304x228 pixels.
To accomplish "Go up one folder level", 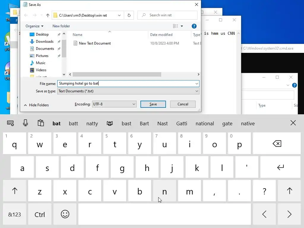I will pyautogui.click(x=48, y=15).
